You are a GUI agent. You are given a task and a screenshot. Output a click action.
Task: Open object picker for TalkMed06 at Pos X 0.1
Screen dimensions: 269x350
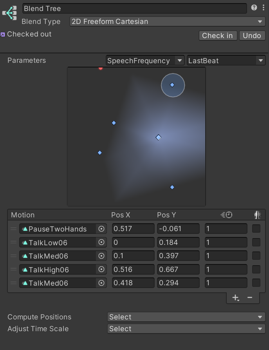click(x=101, y=256)
